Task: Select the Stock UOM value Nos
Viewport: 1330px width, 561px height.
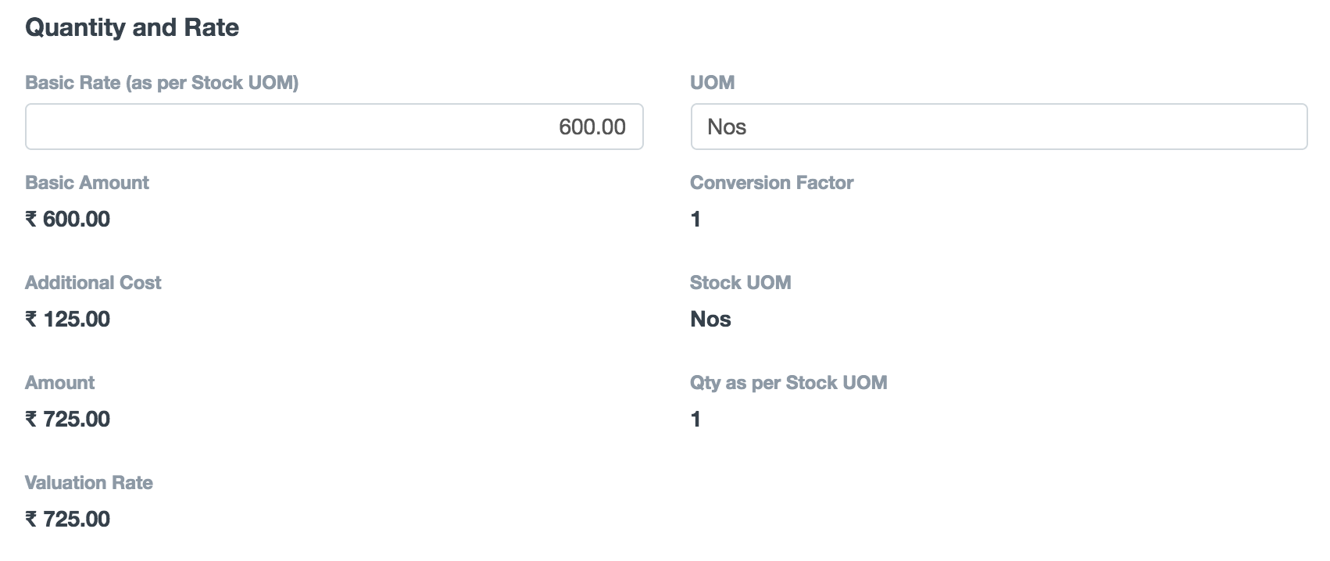Action: (x=710, y=319)
